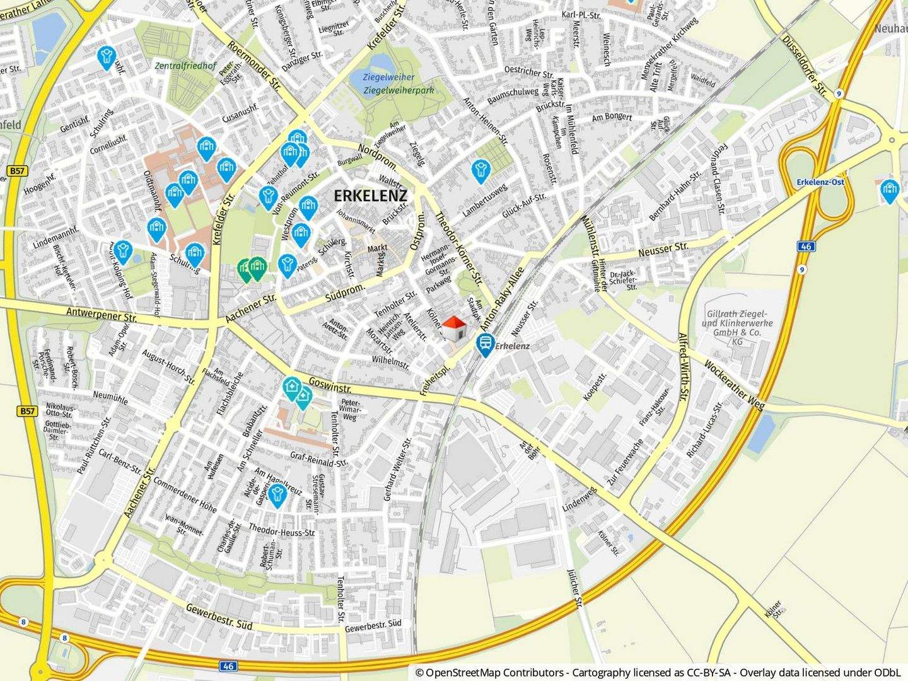Click the red house property marker

point(453,329)
